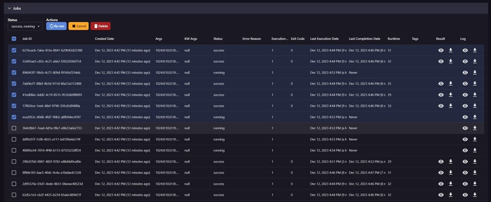View log of job 17f826ce
The height and width of the screenshot is (202, 491).
(x=465, y=106)
